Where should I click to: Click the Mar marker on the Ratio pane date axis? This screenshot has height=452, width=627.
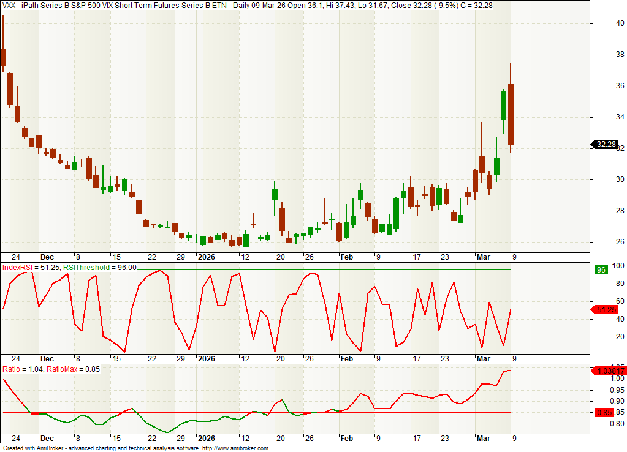[x=484, y=439]
